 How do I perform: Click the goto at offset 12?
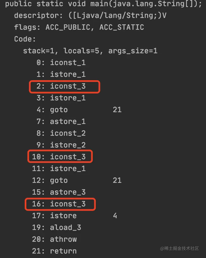click(50, 181)
